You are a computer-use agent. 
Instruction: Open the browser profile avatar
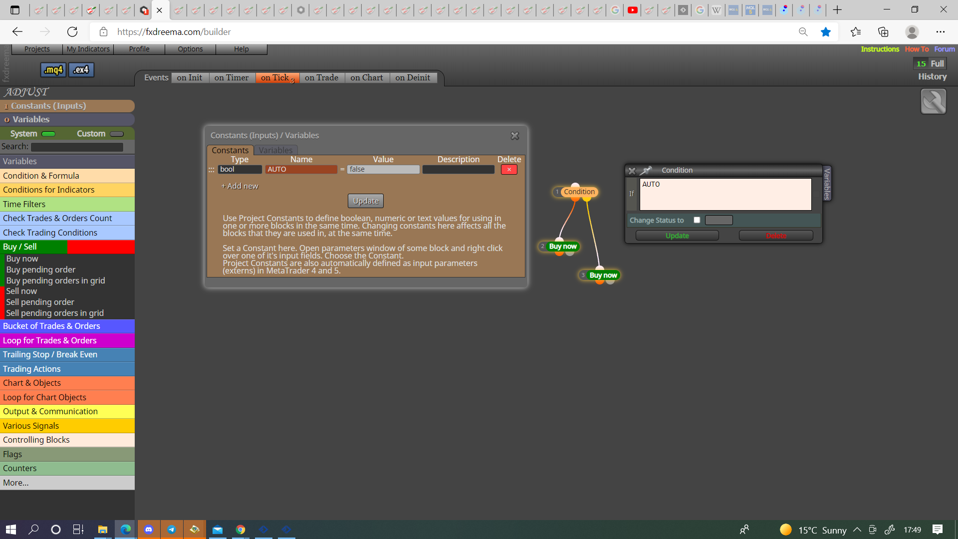tap(912, 32)
